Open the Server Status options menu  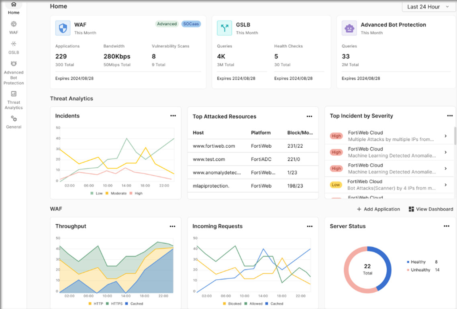tap(447, 226)
